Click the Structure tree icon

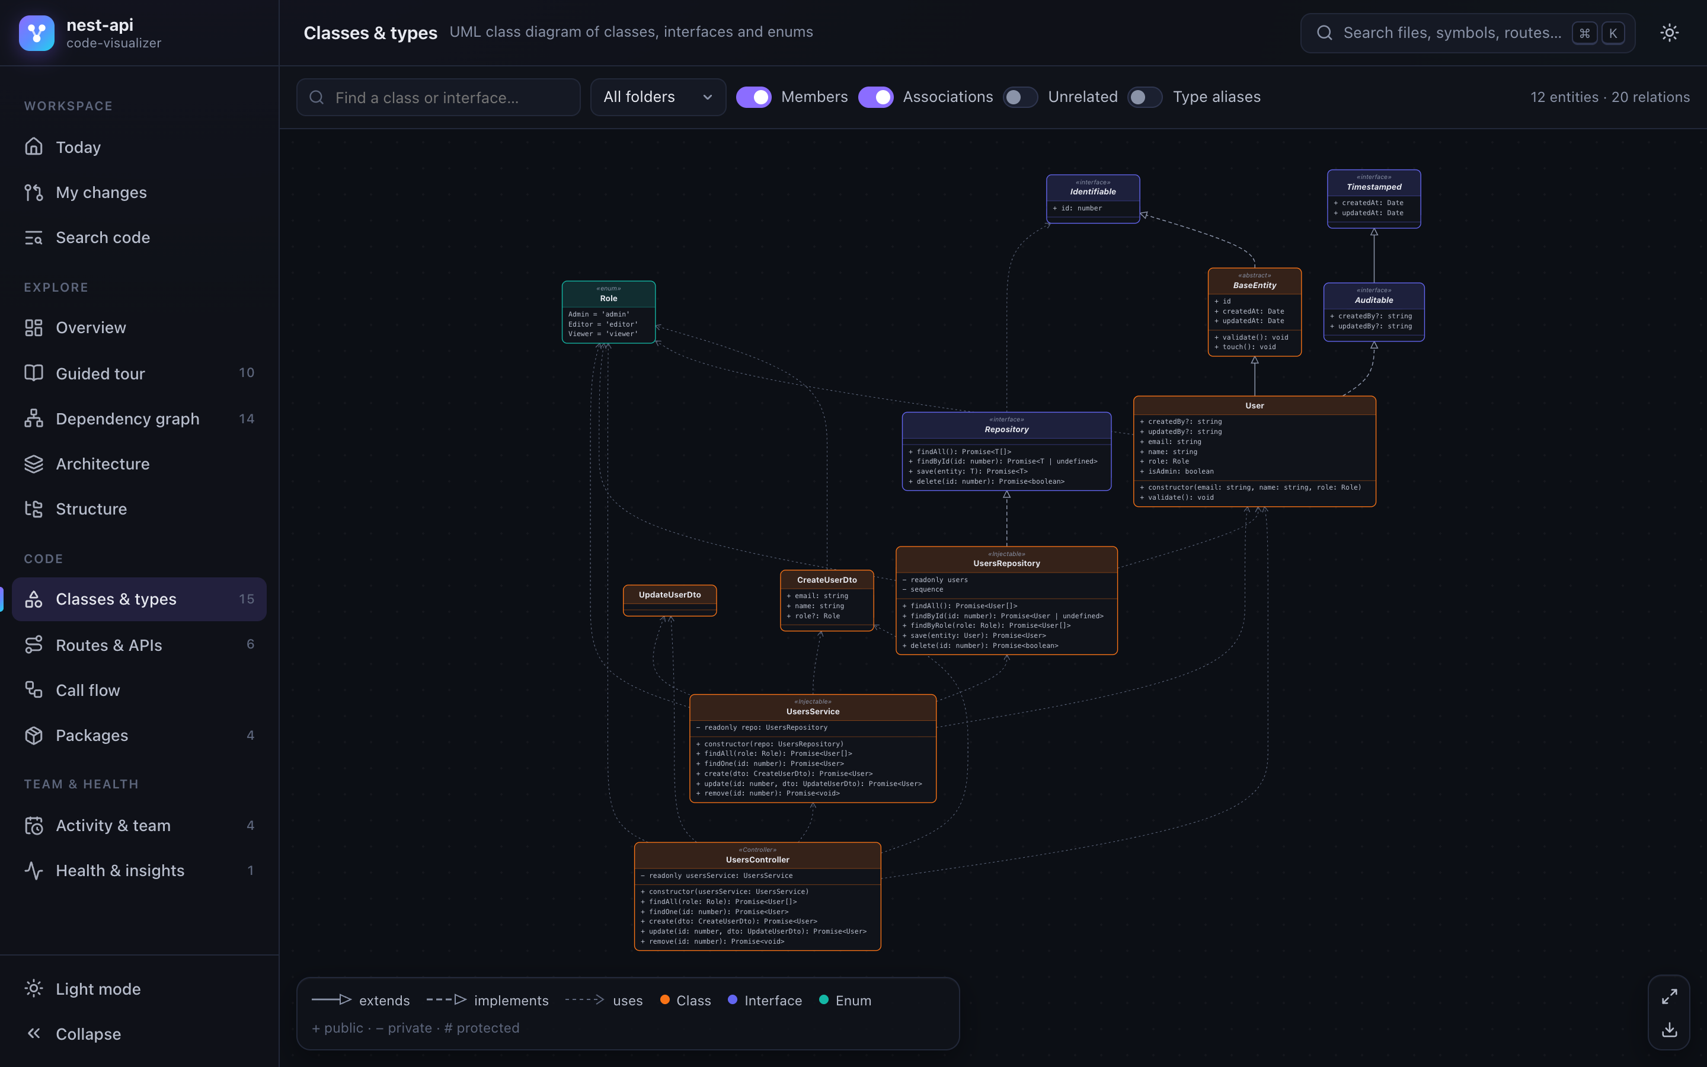pyautogui.click(x=34, y=509)
